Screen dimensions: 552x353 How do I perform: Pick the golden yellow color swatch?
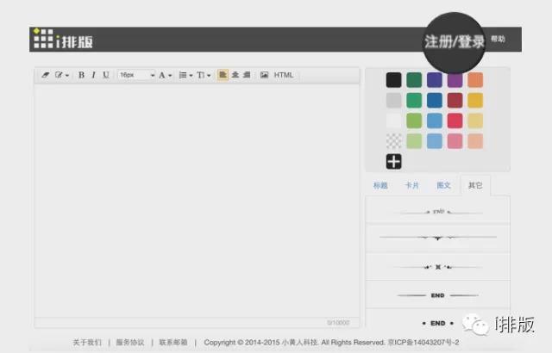point(475,100)
